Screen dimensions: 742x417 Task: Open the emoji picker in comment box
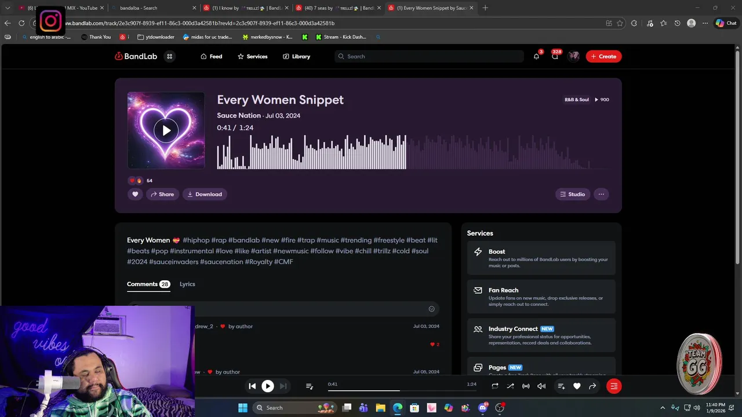pos(431,309)
